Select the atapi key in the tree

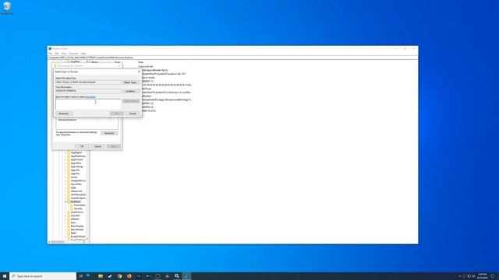(x=73, y=187)
